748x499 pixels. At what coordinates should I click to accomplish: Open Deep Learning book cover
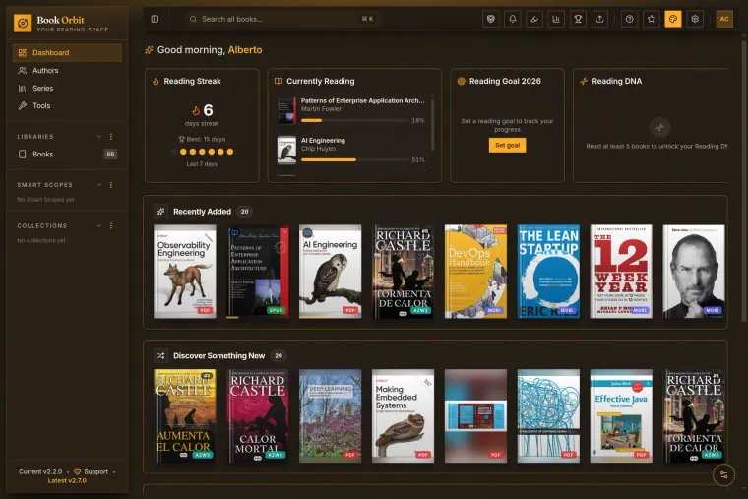point(330,416)
